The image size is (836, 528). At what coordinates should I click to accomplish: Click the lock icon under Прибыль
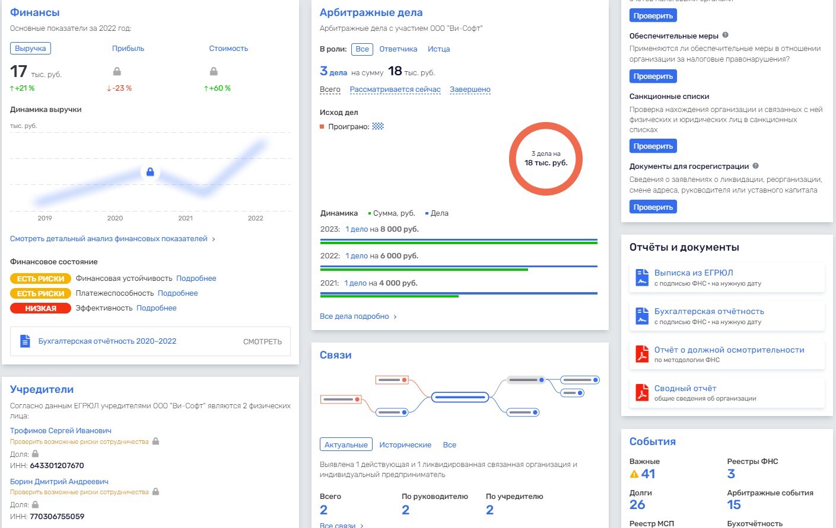pyautogui.click(x=117, y=71)
